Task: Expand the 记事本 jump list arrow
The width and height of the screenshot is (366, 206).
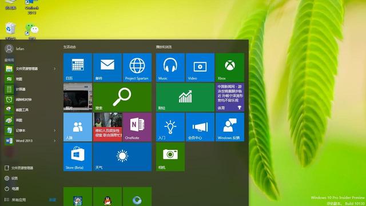Action: coord(55,130)
